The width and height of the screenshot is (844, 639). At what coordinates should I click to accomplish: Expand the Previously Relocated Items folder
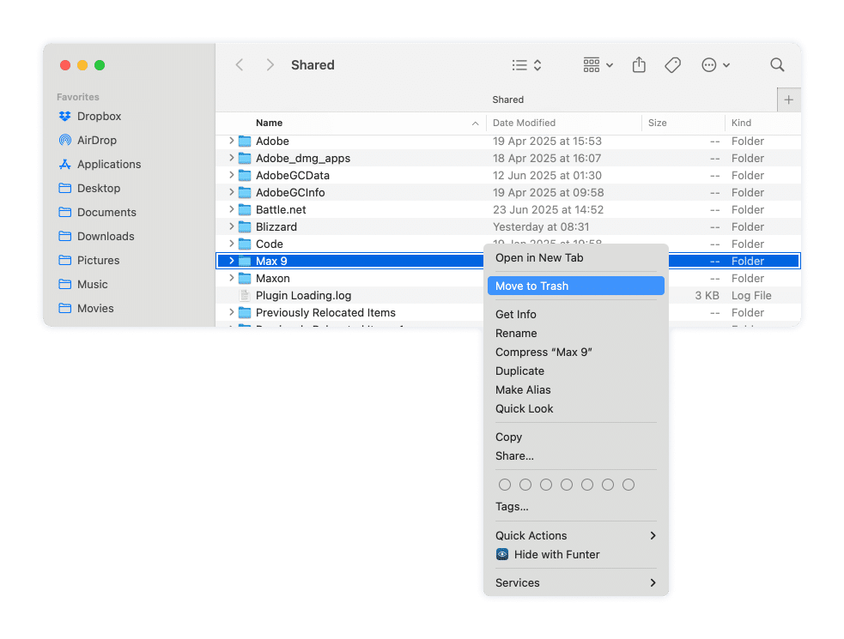[x=232, y=312]
